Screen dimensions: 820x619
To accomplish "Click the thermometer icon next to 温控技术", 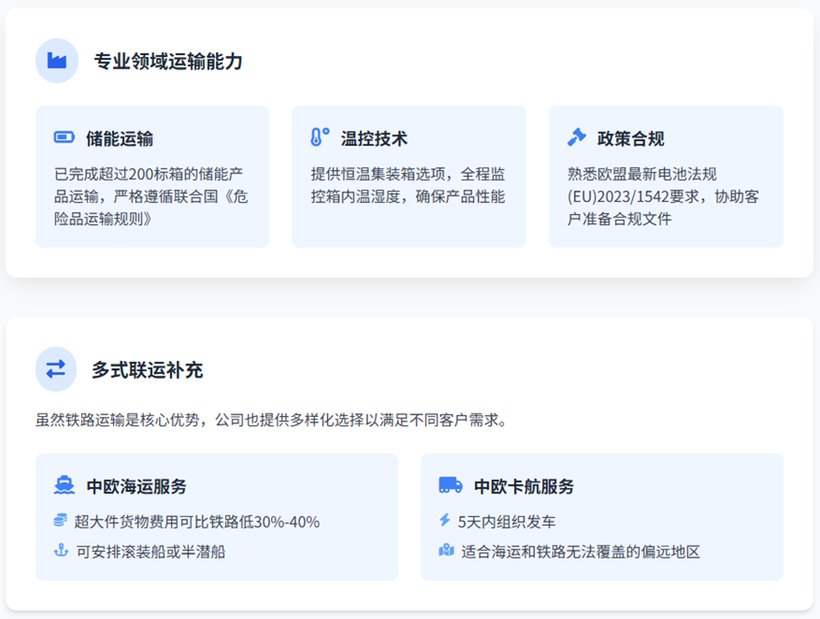I will tap(320, 138).
